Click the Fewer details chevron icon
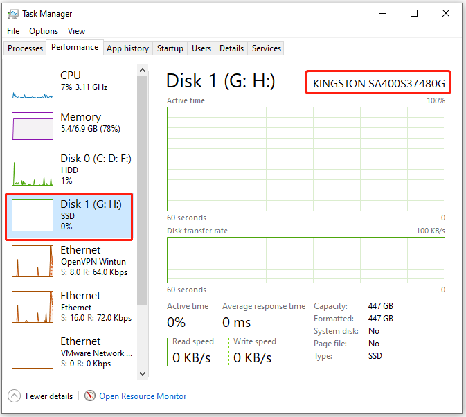 (x=14, y=396)
